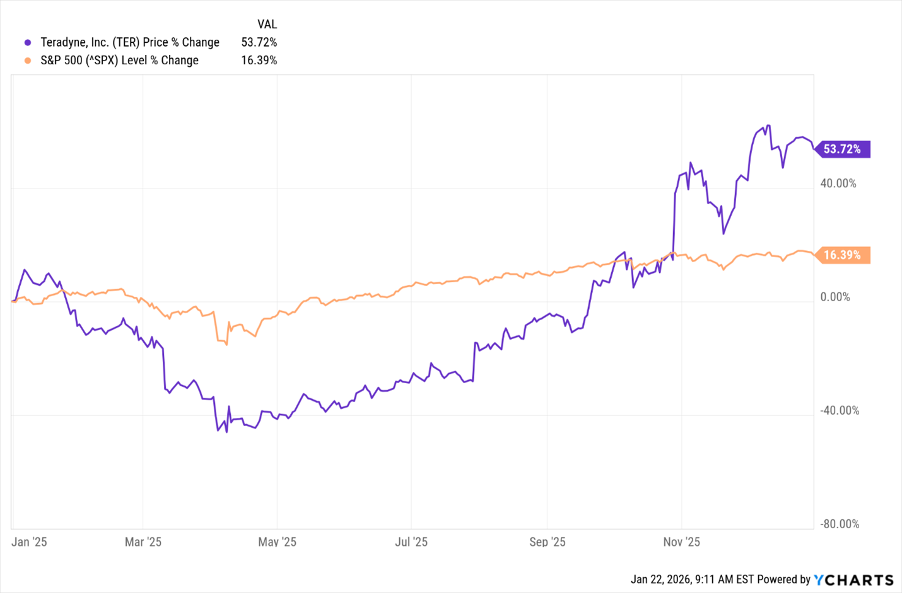Image resolution: width=902 pixels, height=593 pixels.
Task: Click the Sep '25 x-axis label
Action: 548,542
